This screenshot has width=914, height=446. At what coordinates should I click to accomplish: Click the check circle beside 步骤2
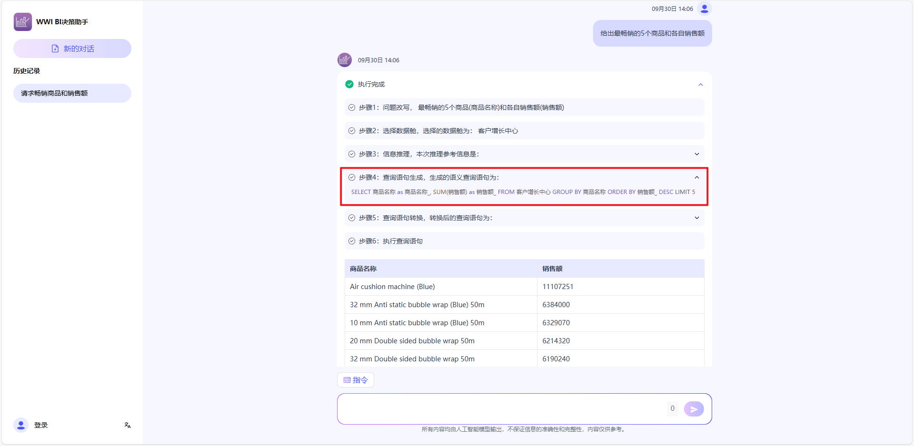tap(352, 131)
